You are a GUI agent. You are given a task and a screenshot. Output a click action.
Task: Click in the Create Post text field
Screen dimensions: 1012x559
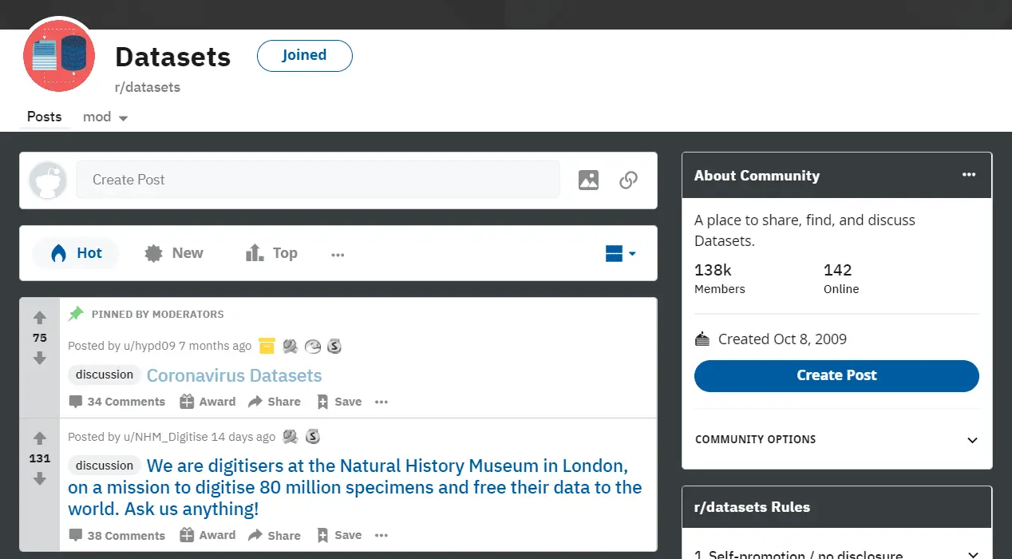[x=318, y=180]
